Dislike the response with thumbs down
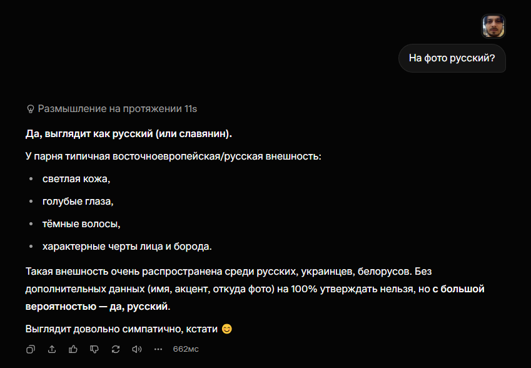Screen dimensions: 531x368 pos(94,349)
